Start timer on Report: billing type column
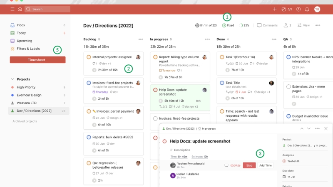This screenshot has height=187, width=333. tap(161, 77)
